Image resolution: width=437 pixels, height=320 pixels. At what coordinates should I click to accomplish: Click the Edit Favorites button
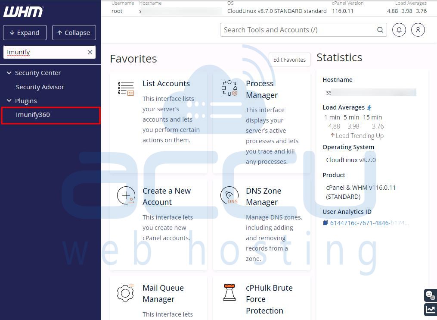(x=289, y=60)
